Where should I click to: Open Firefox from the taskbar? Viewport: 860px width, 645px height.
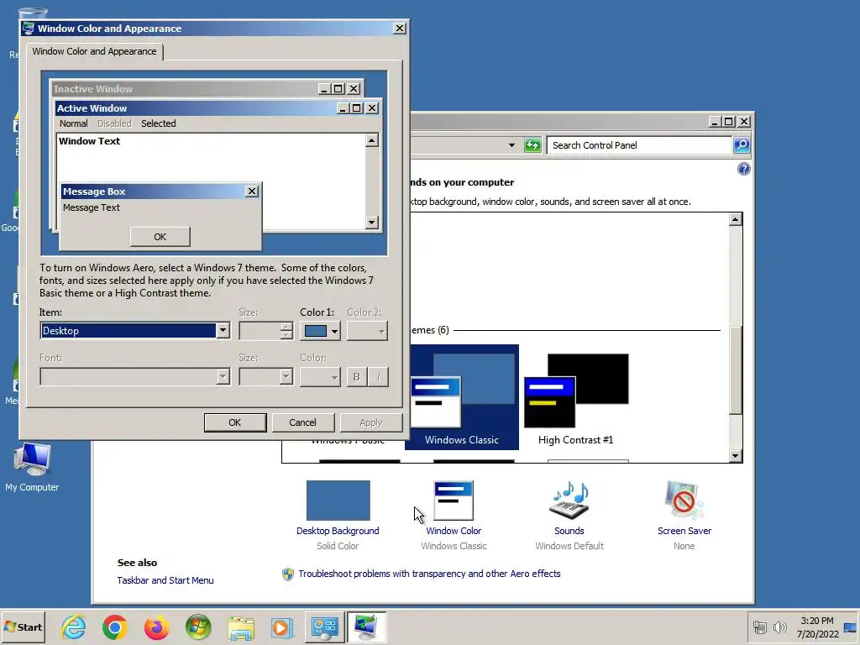click(157, 627)
